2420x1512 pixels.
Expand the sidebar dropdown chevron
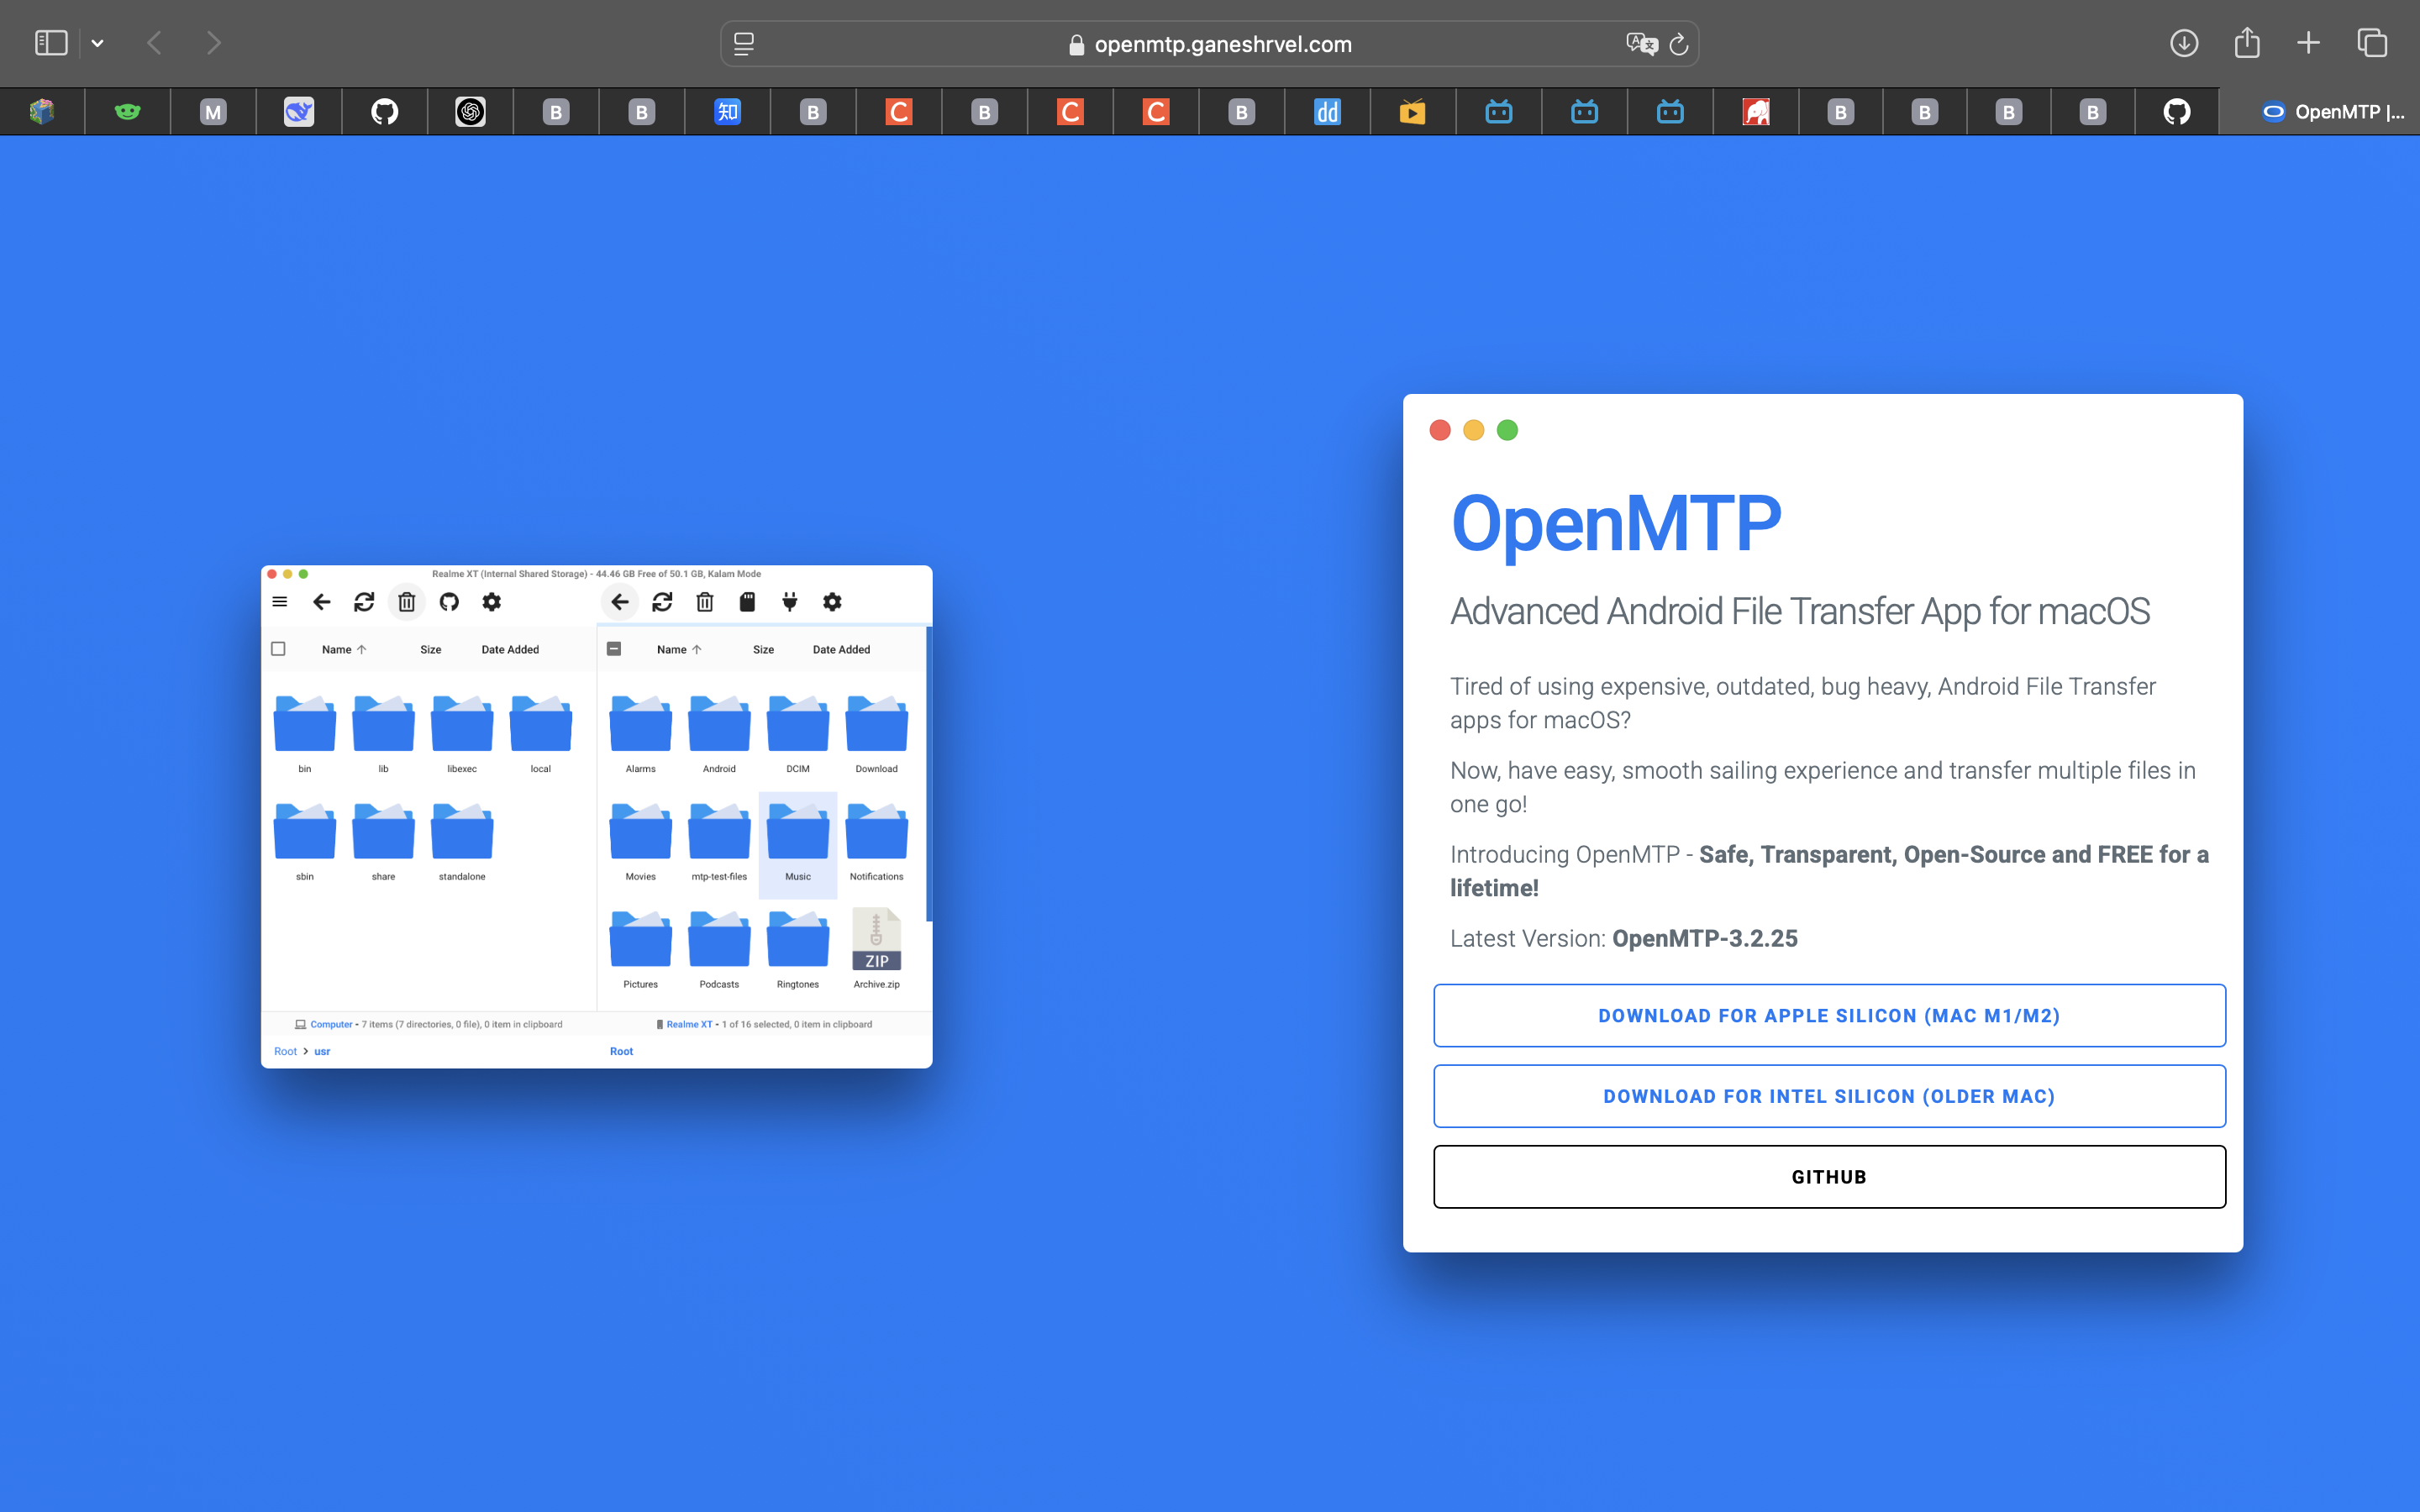97,43
